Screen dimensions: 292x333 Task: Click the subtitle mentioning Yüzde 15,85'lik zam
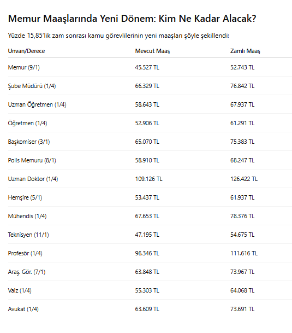coord(118,36)
